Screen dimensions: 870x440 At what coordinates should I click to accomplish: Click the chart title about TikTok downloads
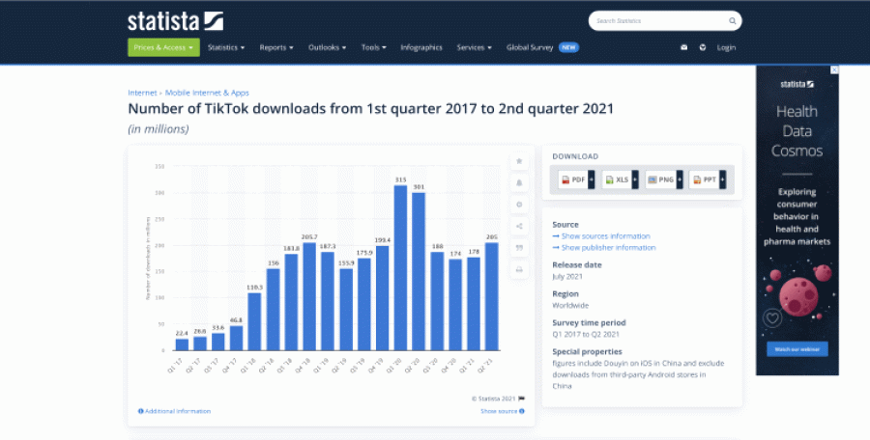click(370, 109)
